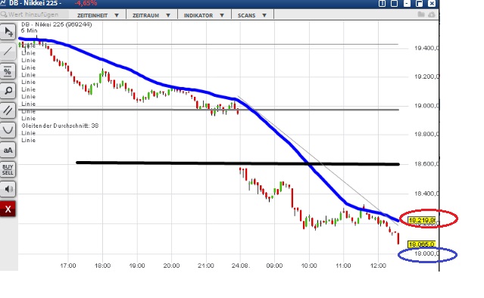Open the BUY SELL order panel

pyautogui.click(x=8, y=169)
